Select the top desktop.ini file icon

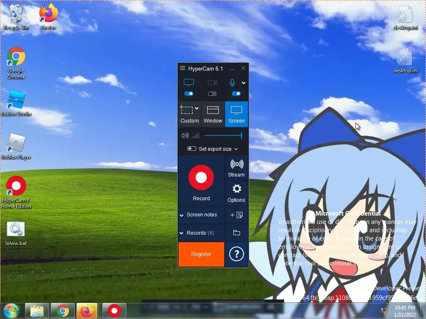tap(406, 17)
